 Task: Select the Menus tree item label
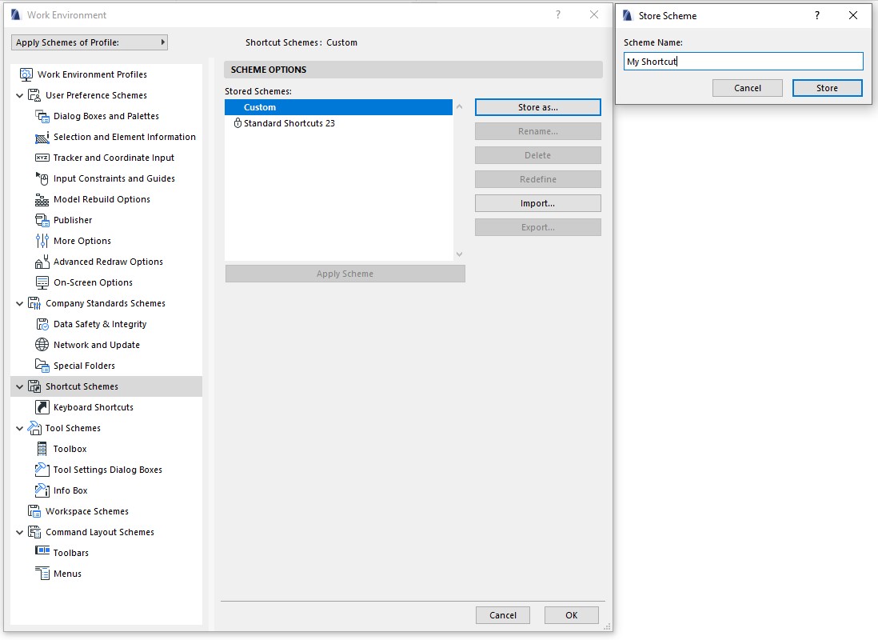coord(67,574)
